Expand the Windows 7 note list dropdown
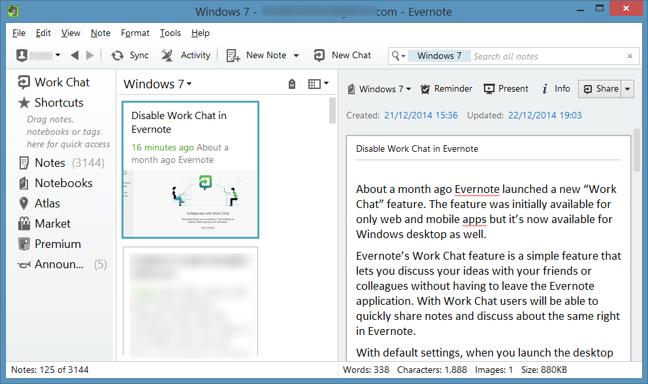The height and width of the screenshot is (384, 648). pos(189,84)
